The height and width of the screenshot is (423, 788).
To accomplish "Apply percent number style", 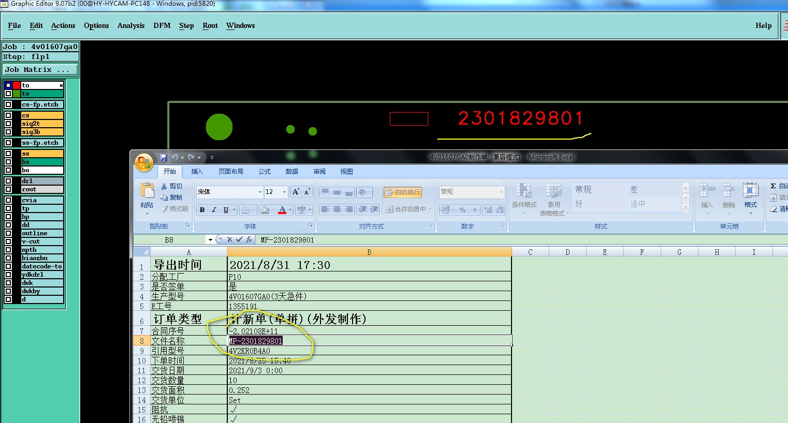I will coord(462,210).
